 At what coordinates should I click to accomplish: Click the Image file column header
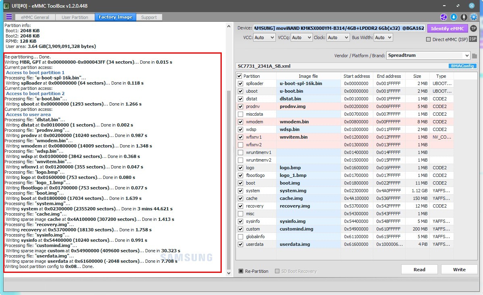(x=308, y=76)
